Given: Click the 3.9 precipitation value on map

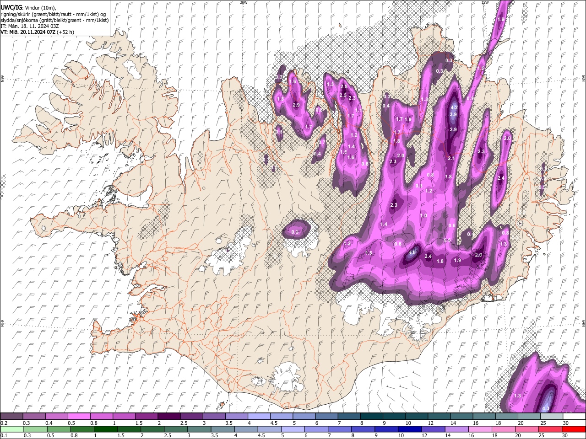Looking at the screenshot, I should pos(453,114).
